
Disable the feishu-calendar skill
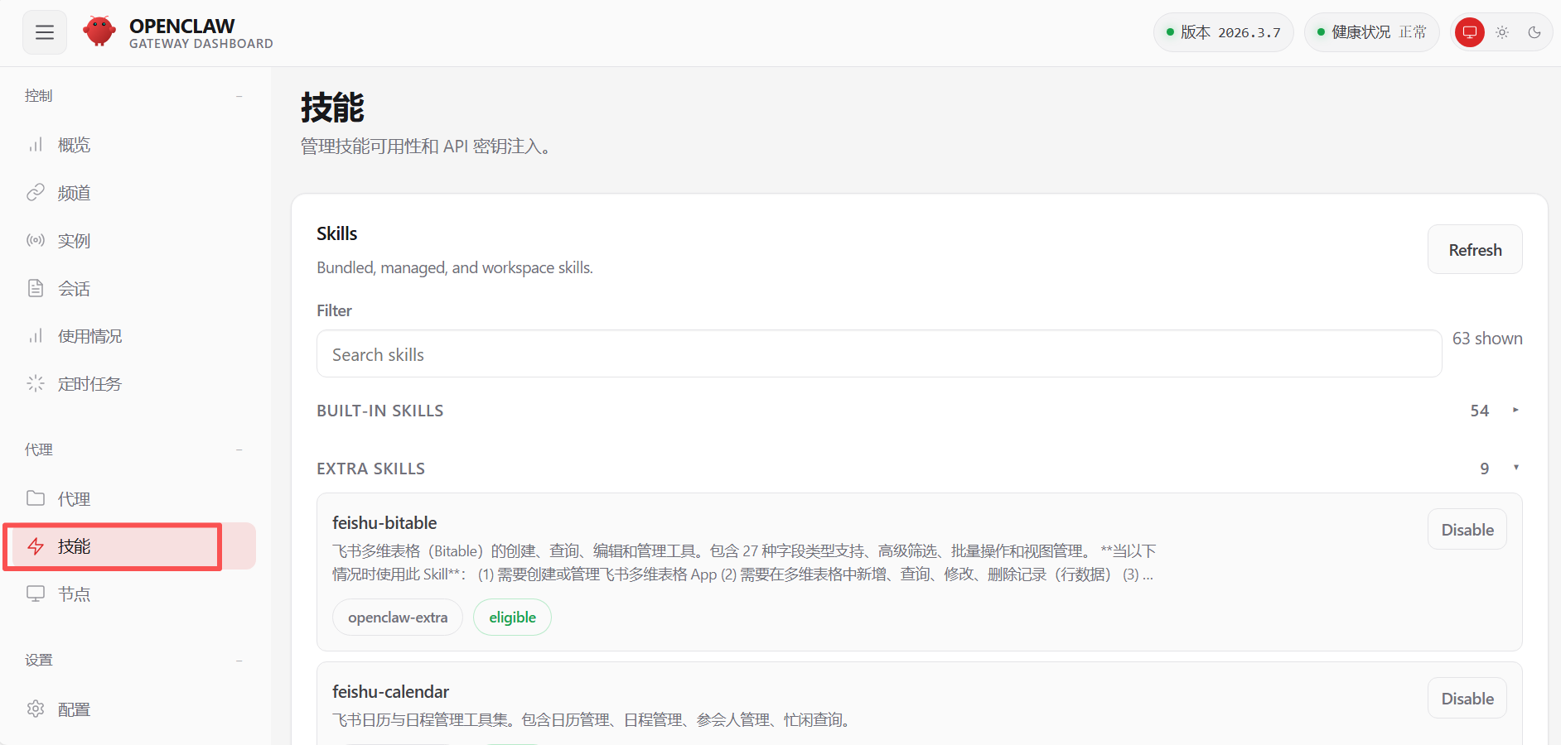coord(1467,698)
